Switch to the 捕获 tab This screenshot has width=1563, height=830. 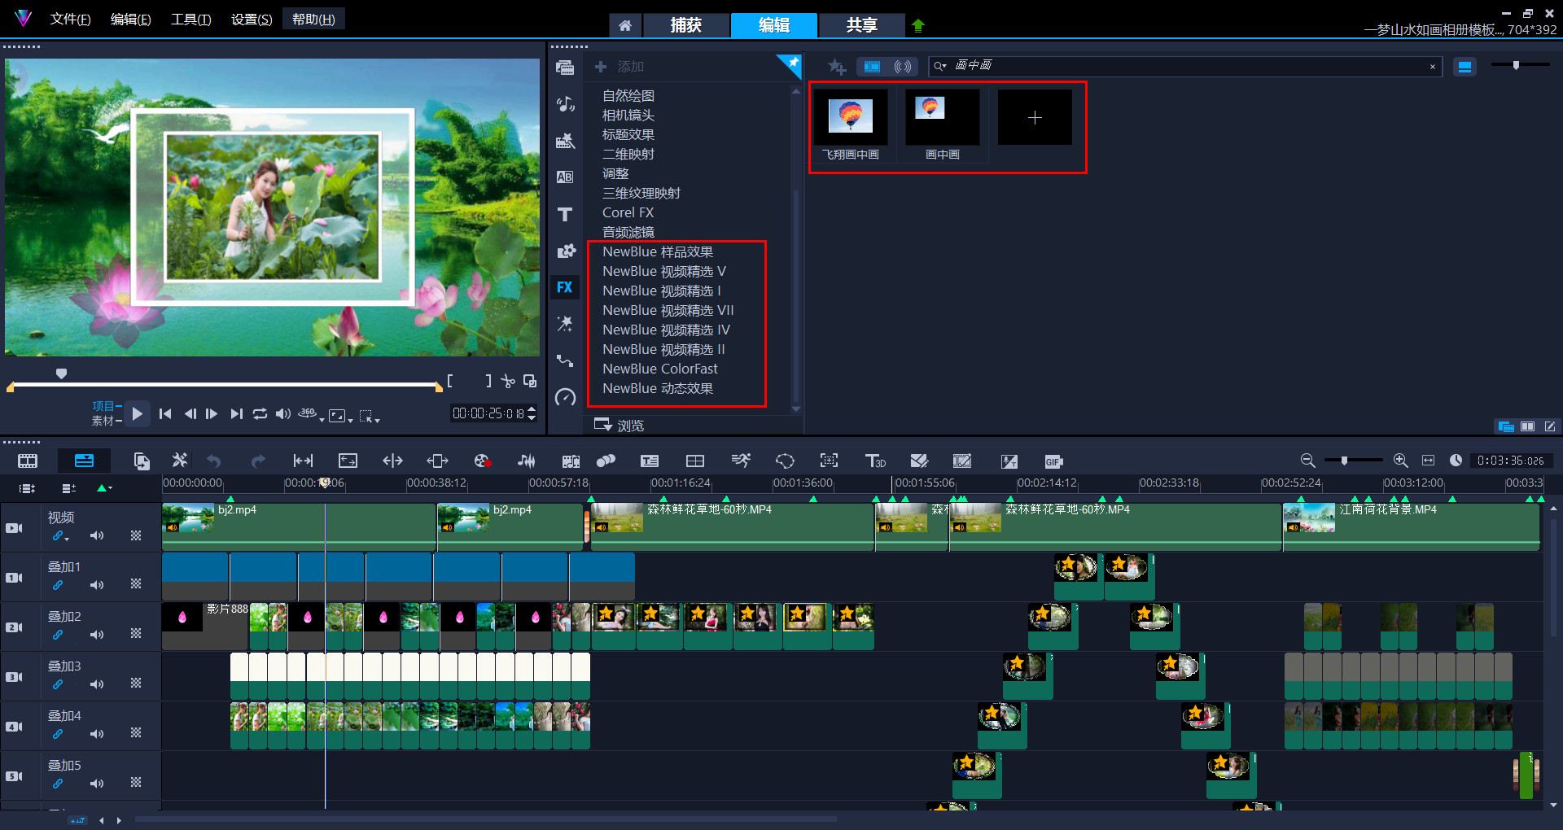(x=686, y=25)
